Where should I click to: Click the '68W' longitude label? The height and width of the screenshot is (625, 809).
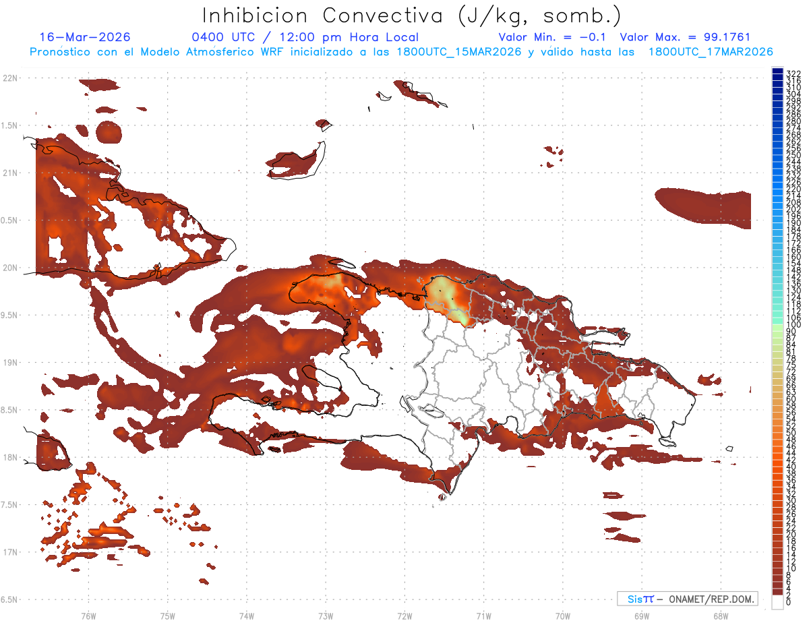coord(720,616)
